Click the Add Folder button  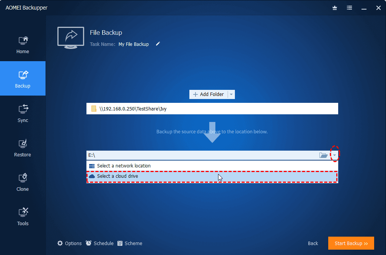coord(208,94)
